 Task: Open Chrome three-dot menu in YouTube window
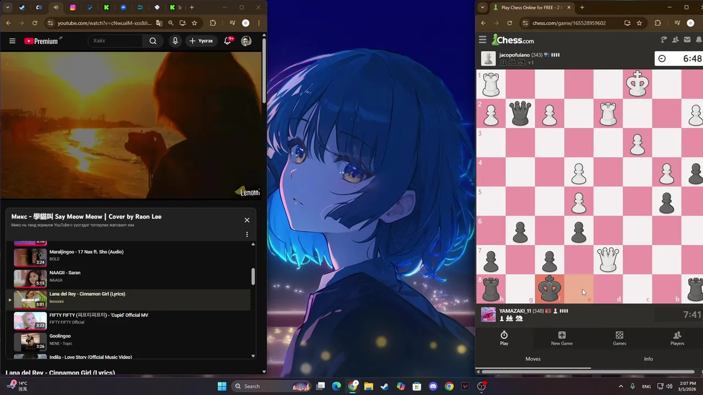[259, 23]
